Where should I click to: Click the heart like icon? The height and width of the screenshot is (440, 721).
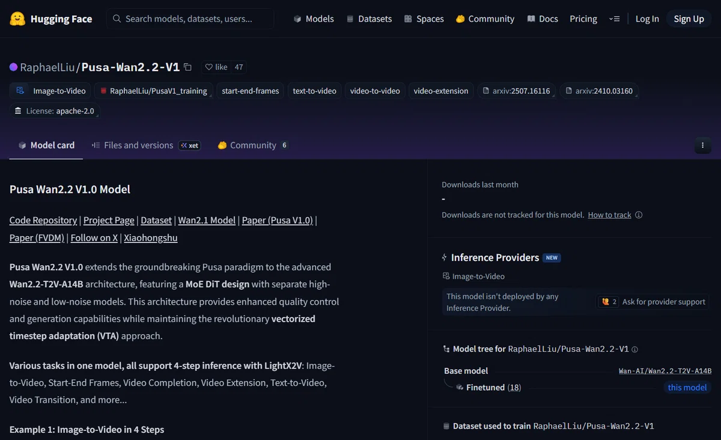pyautogui.click(x=208, y=67)
